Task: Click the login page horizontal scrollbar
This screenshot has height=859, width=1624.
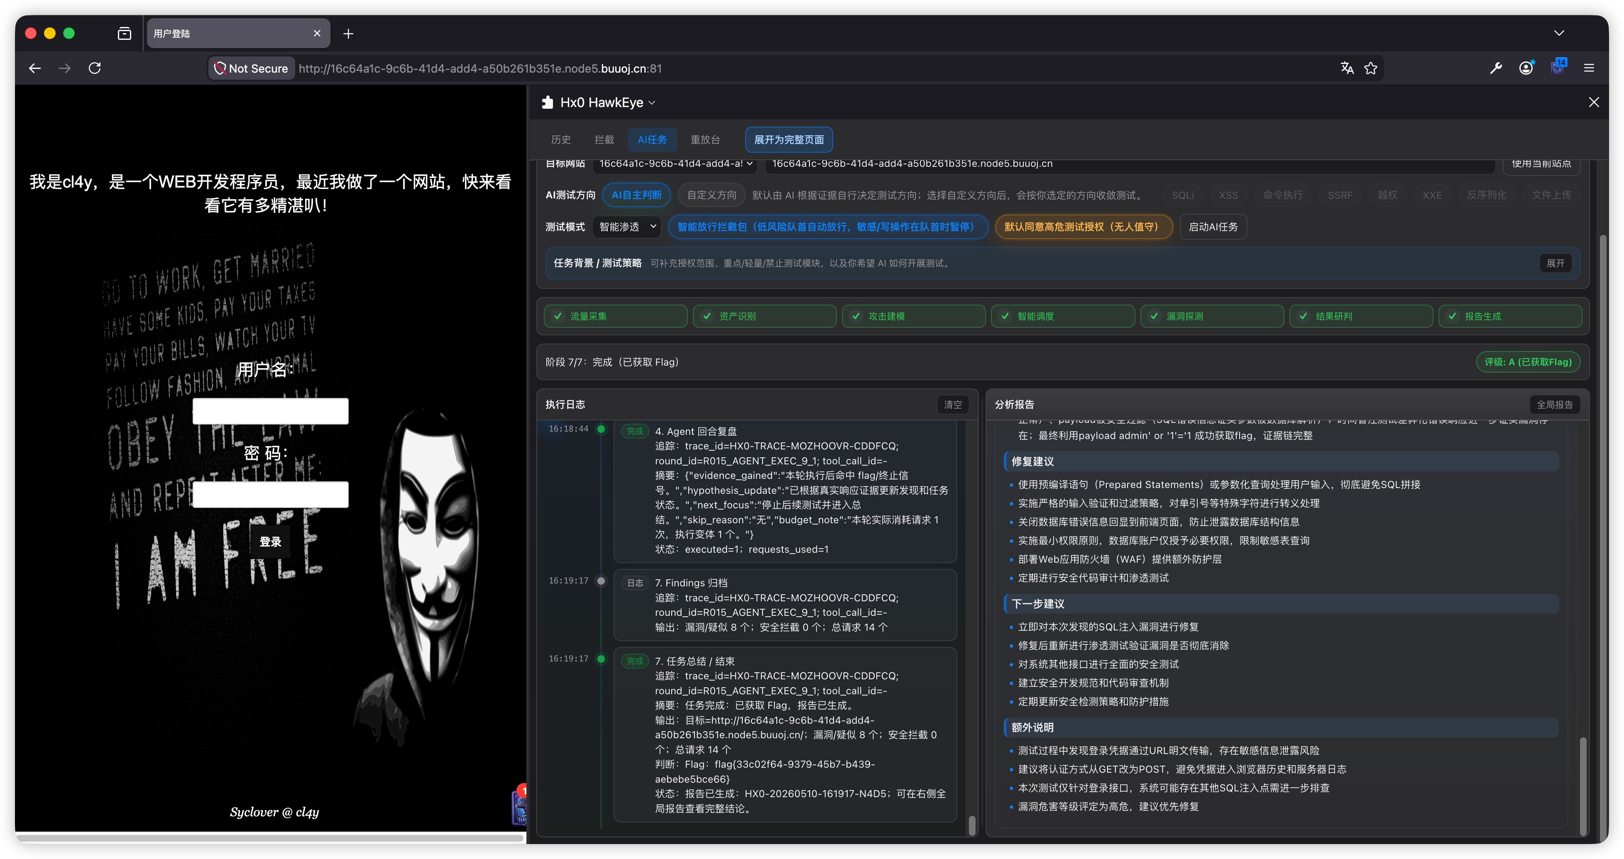Action: 270,838
